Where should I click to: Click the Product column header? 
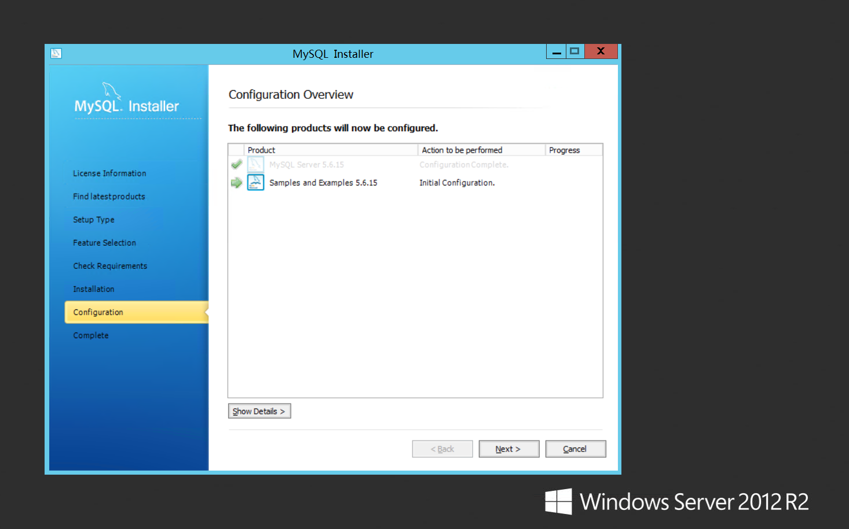click(x=331, y=150)
